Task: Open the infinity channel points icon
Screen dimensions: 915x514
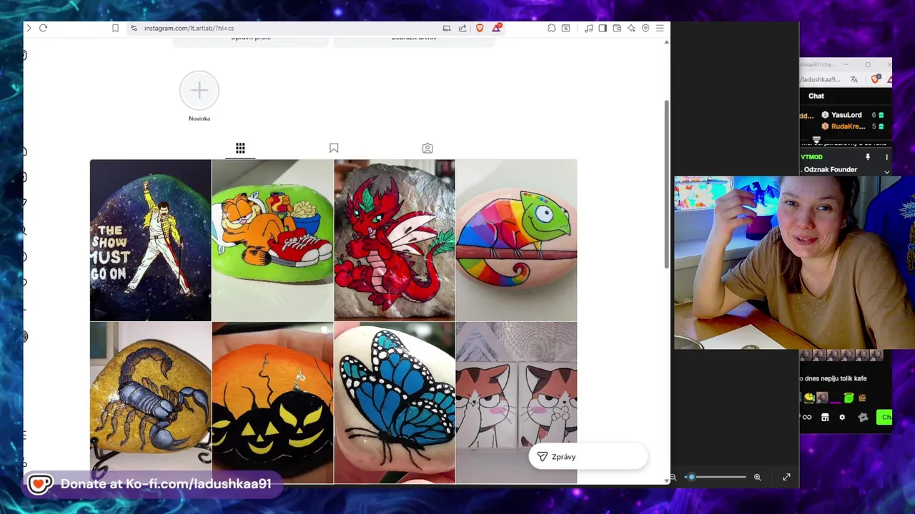Action: 808,418
